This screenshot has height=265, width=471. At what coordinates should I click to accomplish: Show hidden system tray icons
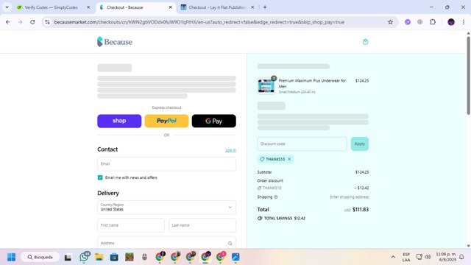click(x=393, y=257)
